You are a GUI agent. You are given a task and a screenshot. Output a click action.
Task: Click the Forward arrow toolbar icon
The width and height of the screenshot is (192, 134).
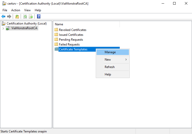9,17
